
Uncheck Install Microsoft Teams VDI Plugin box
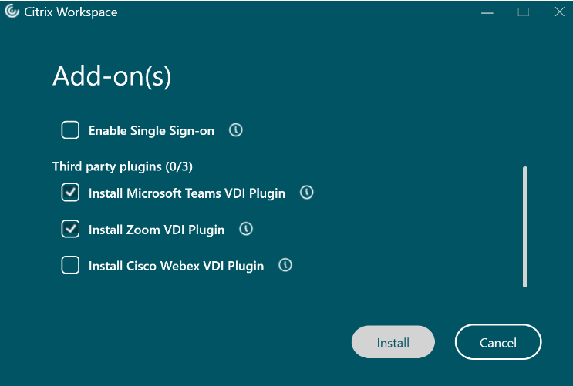pyautogui.click(x=70, y=193)
